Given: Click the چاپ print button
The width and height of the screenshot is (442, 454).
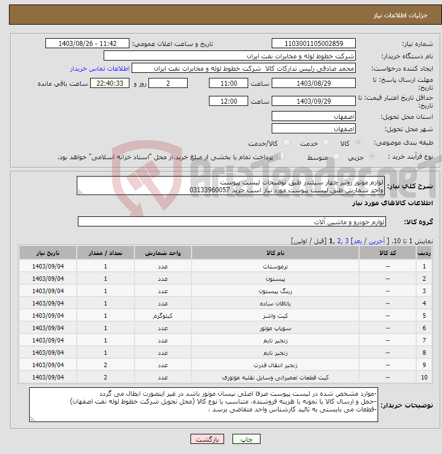Looking at the screenshot, I should 246,439.
